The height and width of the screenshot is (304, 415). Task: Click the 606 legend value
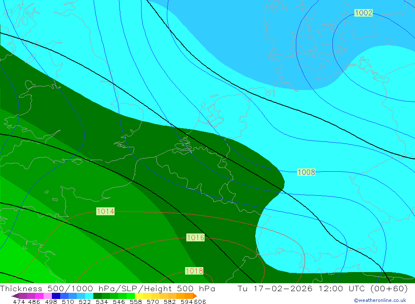pyautogui.click(x=200, y=302)
